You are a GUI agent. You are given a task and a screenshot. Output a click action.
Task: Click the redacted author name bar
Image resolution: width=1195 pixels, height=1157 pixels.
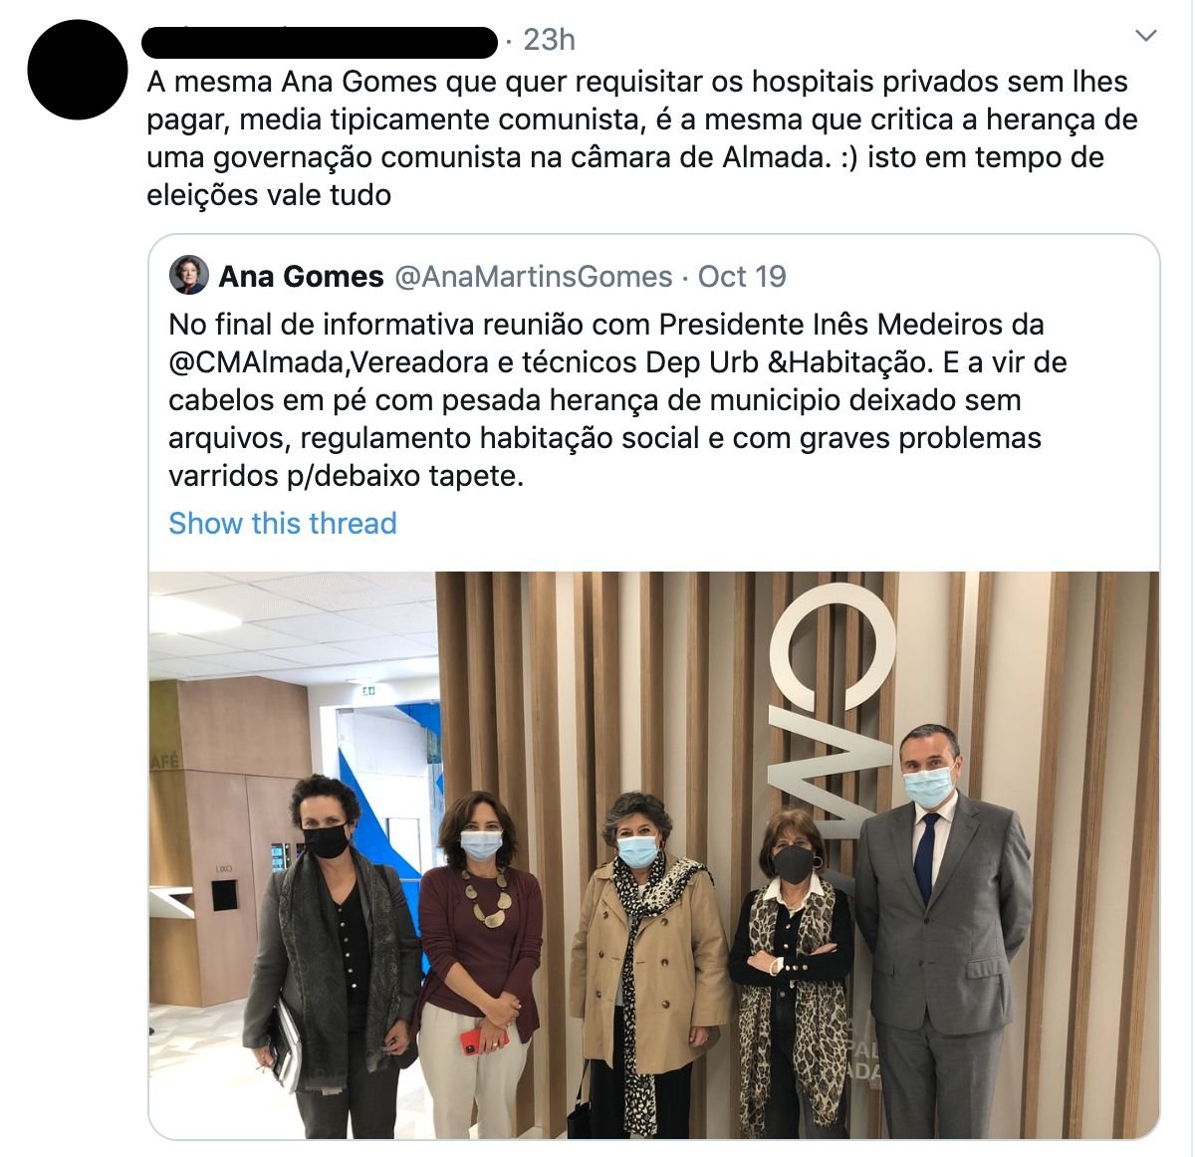tap(320, 42)
